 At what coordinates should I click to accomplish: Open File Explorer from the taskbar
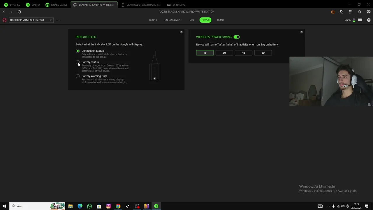(71, 206)
